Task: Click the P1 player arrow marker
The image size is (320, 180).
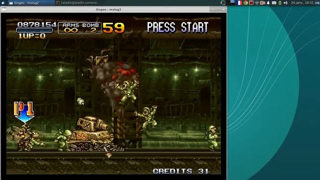Action: tap(24, 112)
